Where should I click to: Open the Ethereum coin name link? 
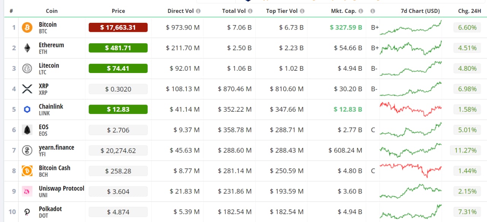(51, 45)
